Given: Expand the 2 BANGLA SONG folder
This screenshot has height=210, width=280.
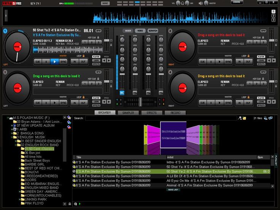Looking at the screenshot, I should 13,133.
